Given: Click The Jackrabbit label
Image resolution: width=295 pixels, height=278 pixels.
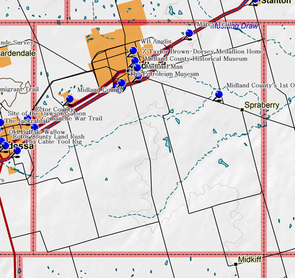Looking at the screenshot, I should click(x=25, y=121).
